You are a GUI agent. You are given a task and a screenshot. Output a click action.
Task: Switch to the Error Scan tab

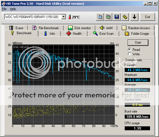[x=103, y=34]
